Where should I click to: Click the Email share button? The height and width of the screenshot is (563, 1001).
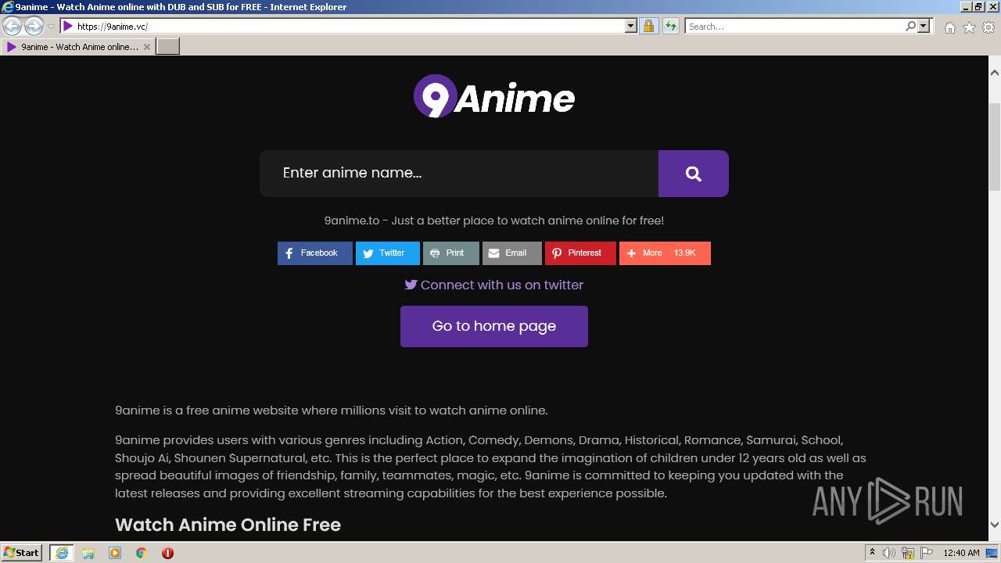(x=511, y=253)
